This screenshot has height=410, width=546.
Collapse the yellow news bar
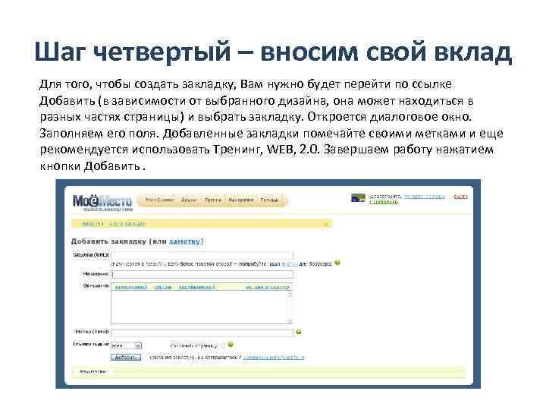click(x=326, y=224)
